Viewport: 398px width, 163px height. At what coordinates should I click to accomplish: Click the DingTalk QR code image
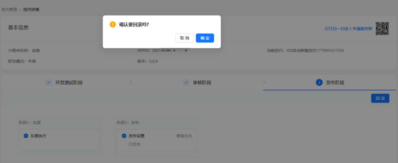tap(382, 28)
